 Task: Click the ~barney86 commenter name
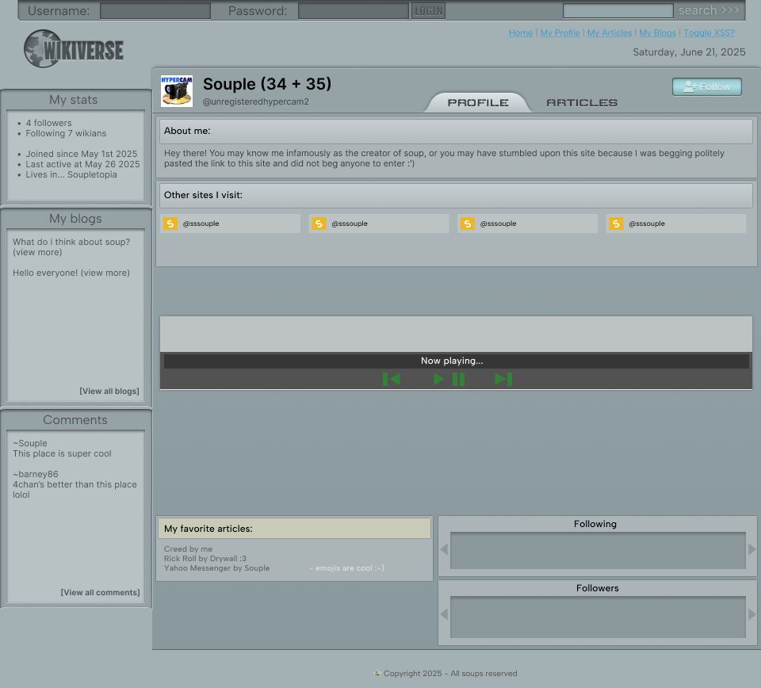coord(36,474)
